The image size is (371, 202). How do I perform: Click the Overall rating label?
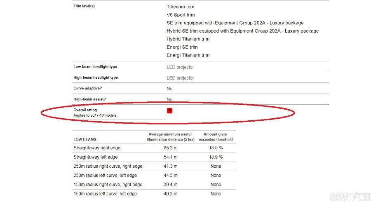(85, 110)
